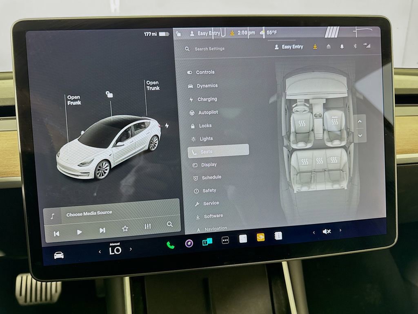Viewport: 418px width, 314px height.
Task: Open the frunk
Action: click(x=73, y=101)
